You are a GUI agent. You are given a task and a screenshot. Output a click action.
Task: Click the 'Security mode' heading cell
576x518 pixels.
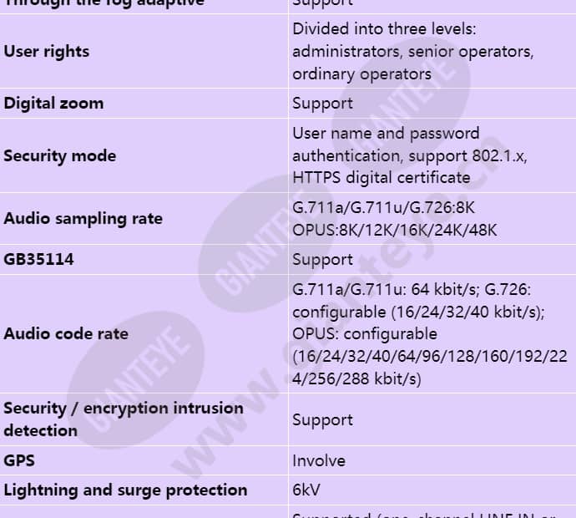pyautogui.click(x=60, y=156)
